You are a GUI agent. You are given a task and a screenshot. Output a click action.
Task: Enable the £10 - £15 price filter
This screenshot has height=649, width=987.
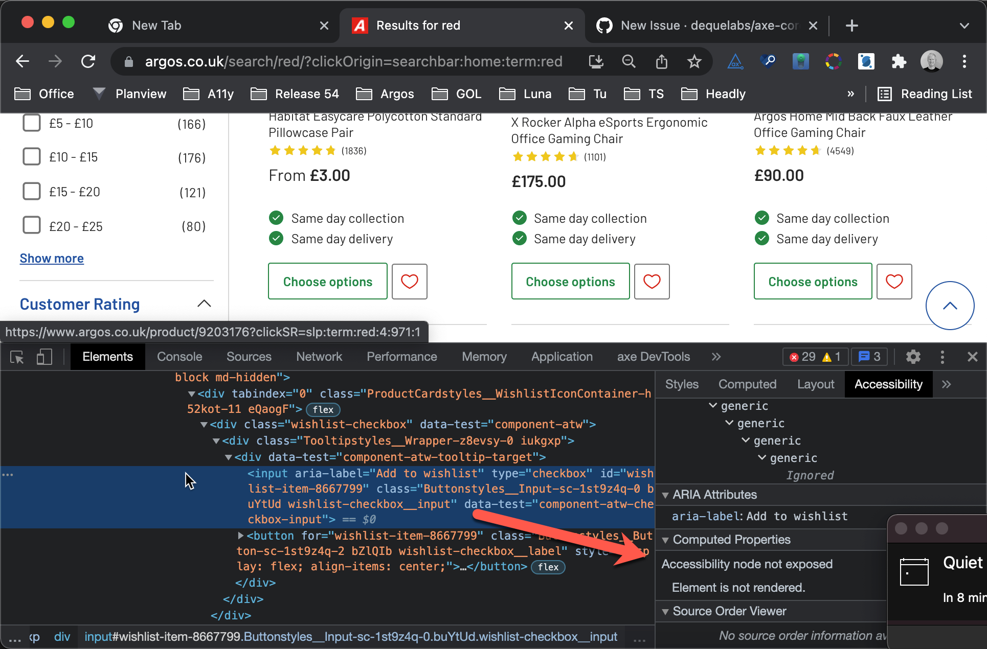coord(32,156)
